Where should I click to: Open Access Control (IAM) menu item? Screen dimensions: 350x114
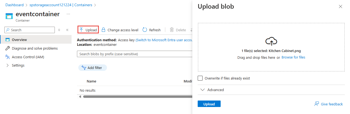(x=28, y=57)
